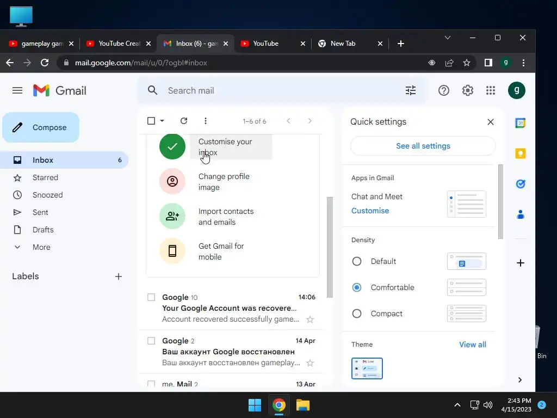Screen dimensions: 557x418
Task: Open Chrome three-dot menu
Action: click(x=523, y=63)
